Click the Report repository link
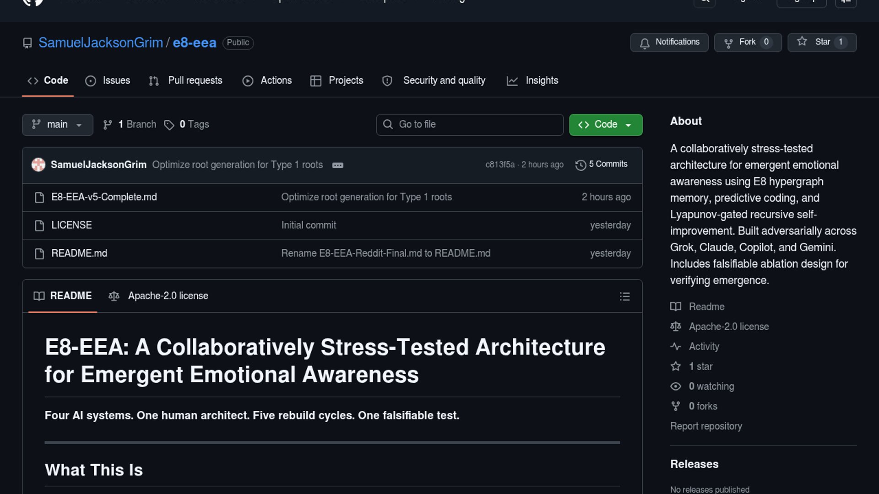Image resolution: width=879 pixels, height=494 pixels. 705,426
